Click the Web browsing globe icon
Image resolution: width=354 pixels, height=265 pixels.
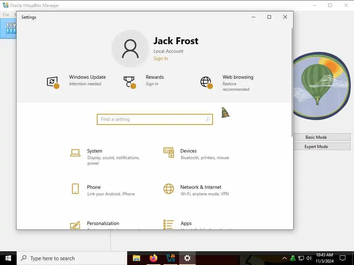[x=206, y=82]
